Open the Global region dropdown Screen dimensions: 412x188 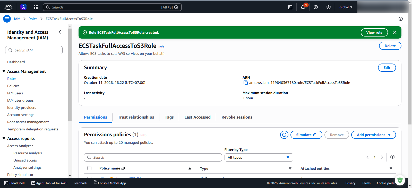click(x=346, y=7)
